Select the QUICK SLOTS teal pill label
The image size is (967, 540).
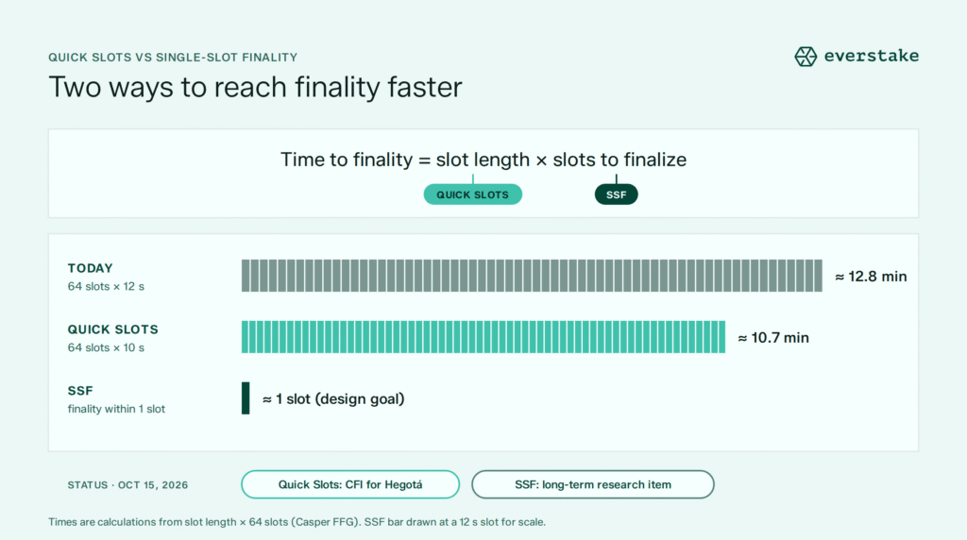tap(472, 194)
